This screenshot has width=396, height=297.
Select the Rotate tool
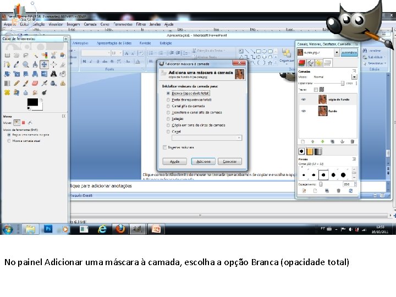click(7, 74)
